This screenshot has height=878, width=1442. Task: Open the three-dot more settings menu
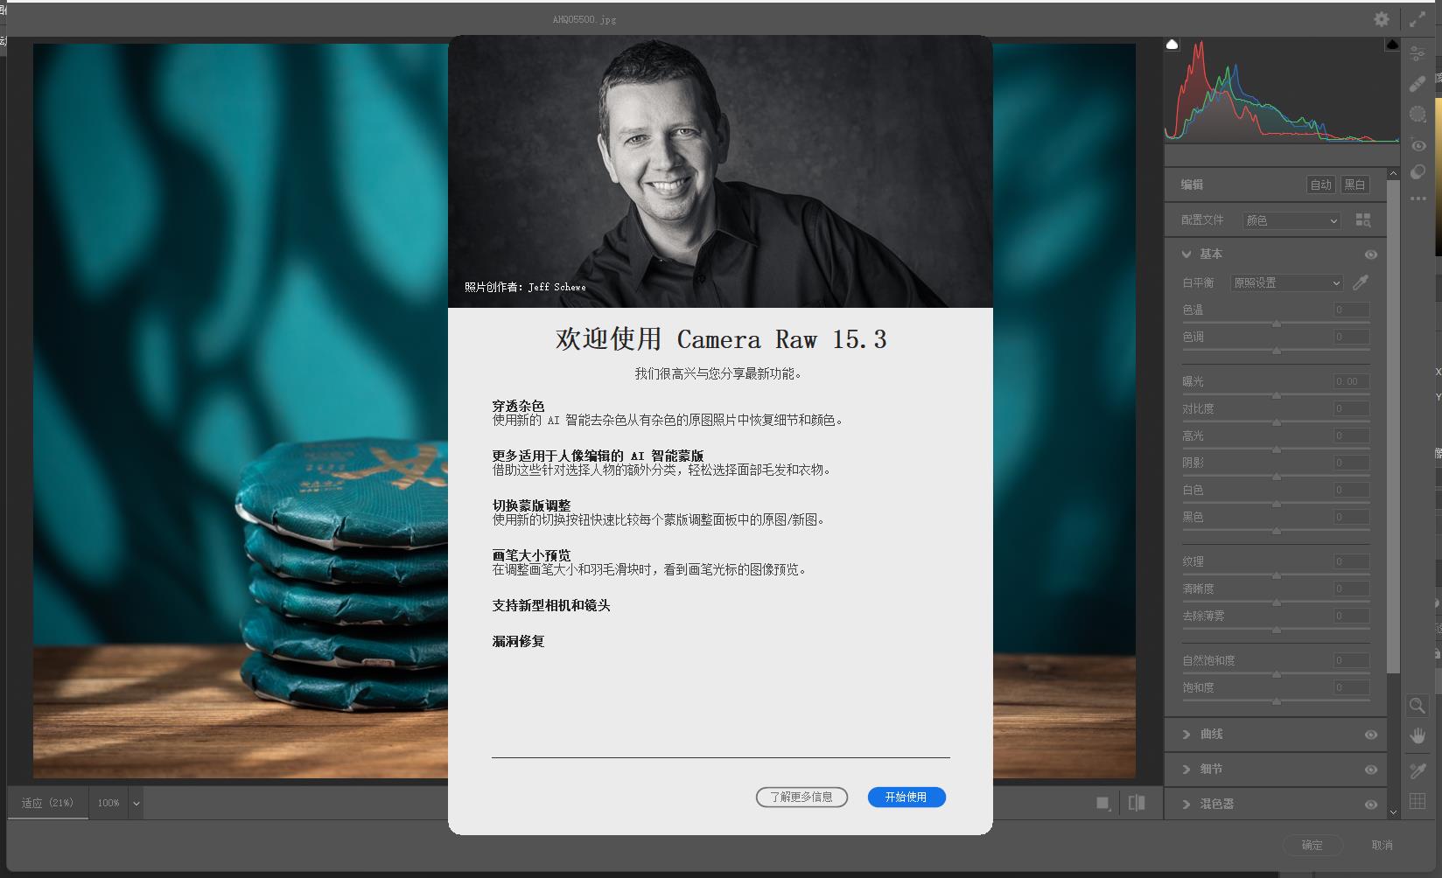1417,199
